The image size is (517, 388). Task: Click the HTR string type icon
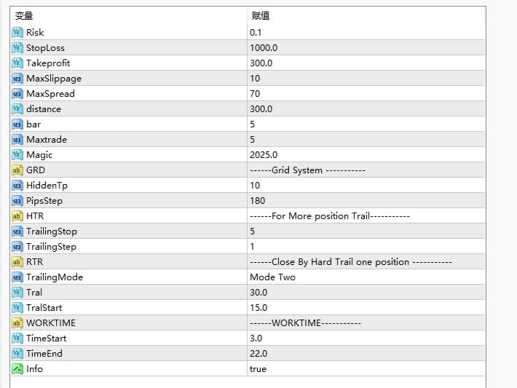(x=17, y=216)
